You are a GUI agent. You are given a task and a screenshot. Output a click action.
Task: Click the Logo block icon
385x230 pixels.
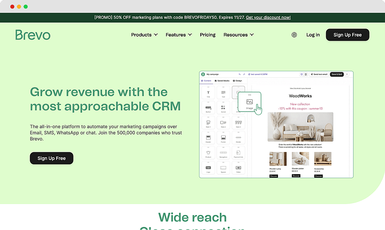point(208,168)
